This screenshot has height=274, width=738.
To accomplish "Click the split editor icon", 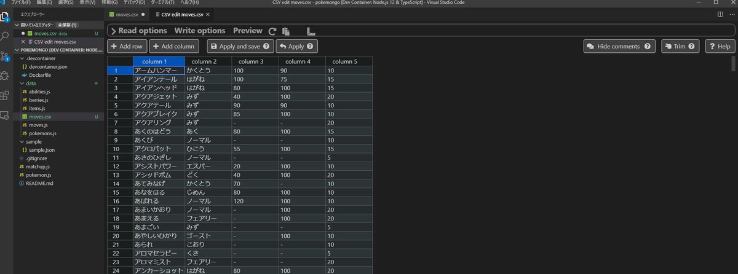I will (x=720, y=14).
